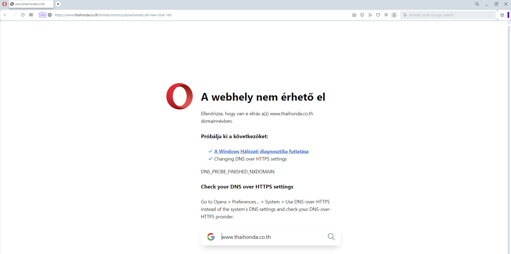Open Easy Setup sliders panel

pos(386,15)
